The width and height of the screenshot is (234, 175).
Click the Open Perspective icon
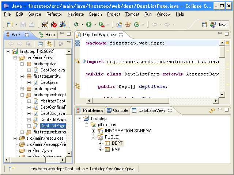click(x=204, y=24)
